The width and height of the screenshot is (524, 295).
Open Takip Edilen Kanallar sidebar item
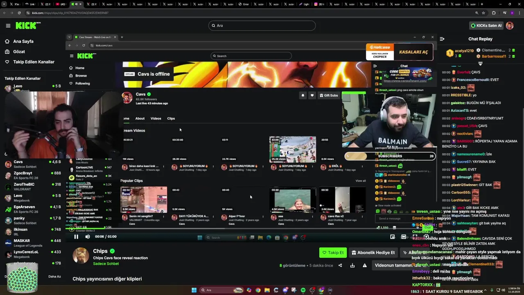point(34,62)
